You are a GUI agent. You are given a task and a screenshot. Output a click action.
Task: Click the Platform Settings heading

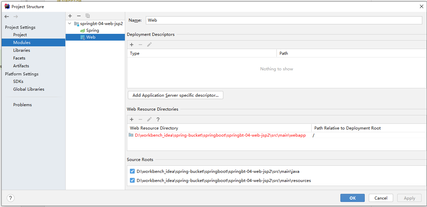pyautogui.click(x=22, y=74)
